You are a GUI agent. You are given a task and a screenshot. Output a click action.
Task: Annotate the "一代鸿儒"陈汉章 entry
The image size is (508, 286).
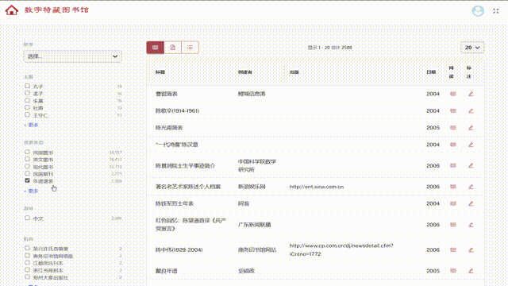point(471,145)
